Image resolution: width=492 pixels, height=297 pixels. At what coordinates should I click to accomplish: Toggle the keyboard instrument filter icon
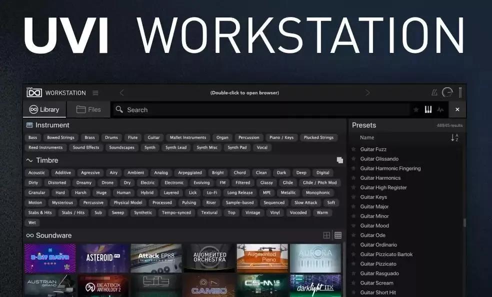[x=428, y=109]
